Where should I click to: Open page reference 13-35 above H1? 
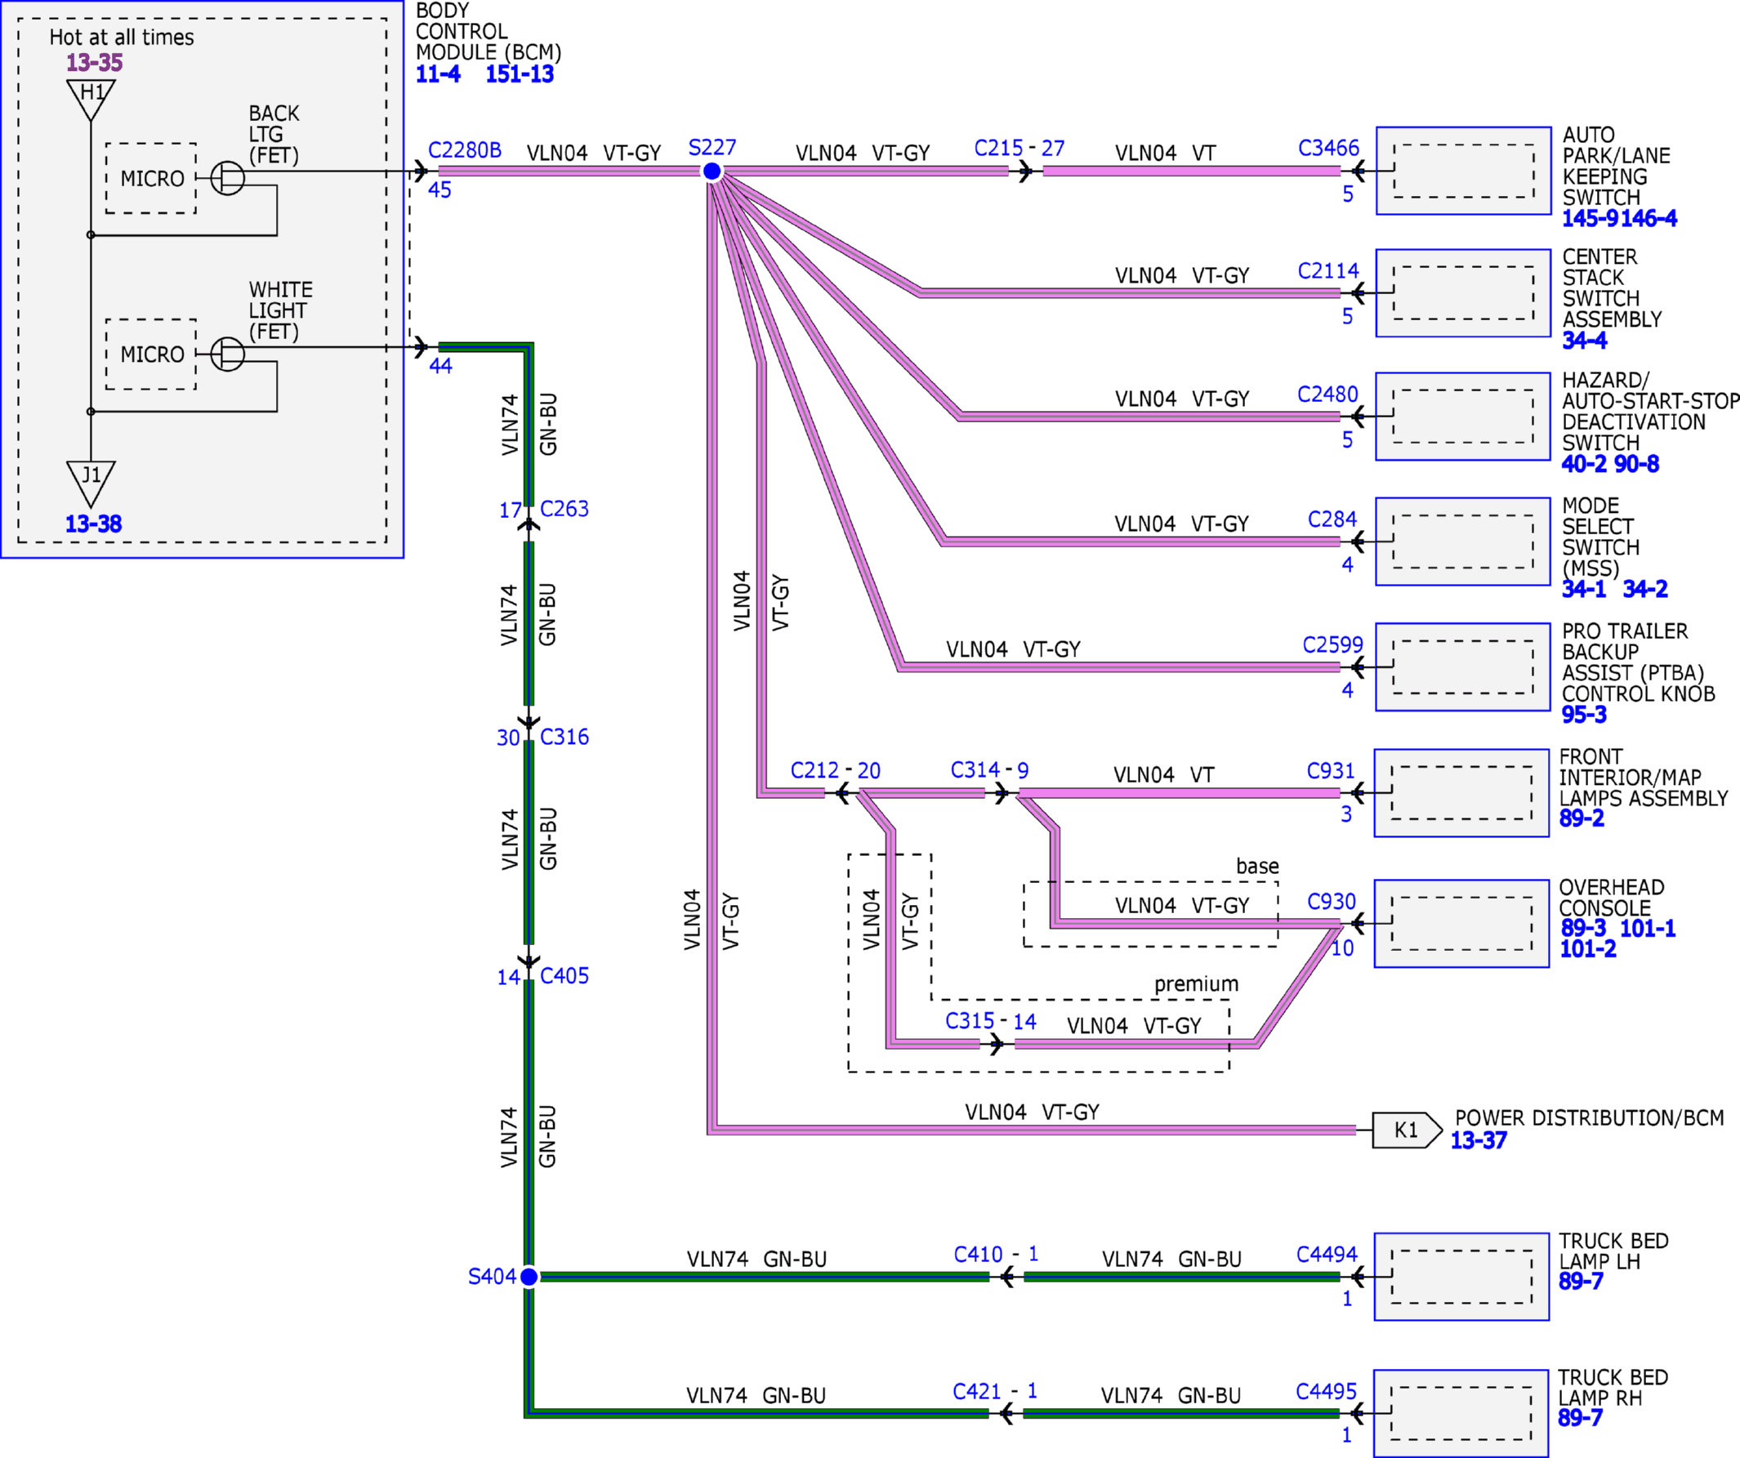click(x=95, y=63)
